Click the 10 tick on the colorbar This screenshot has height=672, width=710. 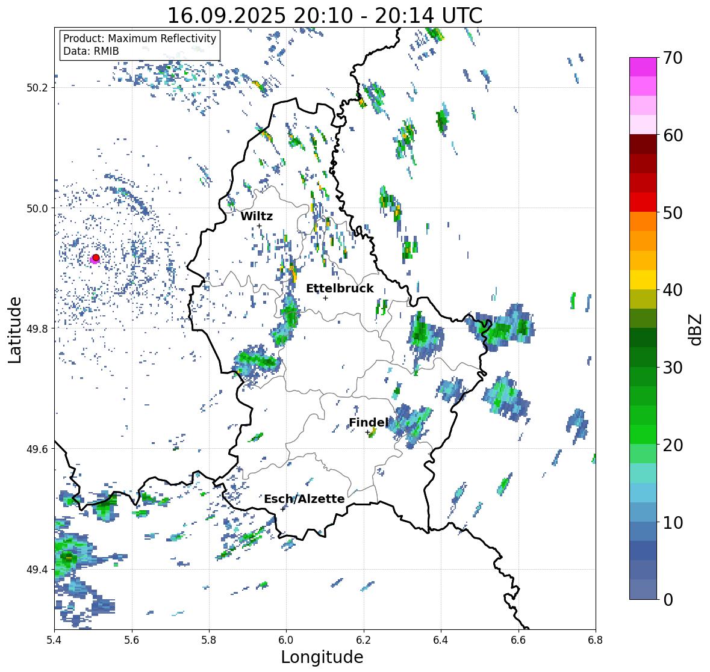[673, 522]
